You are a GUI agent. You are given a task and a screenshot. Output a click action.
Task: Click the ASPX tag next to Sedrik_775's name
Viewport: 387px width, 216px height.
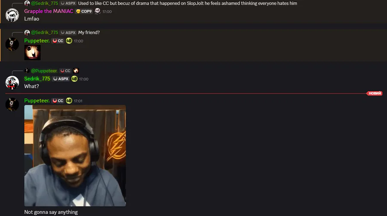(61, 79)
